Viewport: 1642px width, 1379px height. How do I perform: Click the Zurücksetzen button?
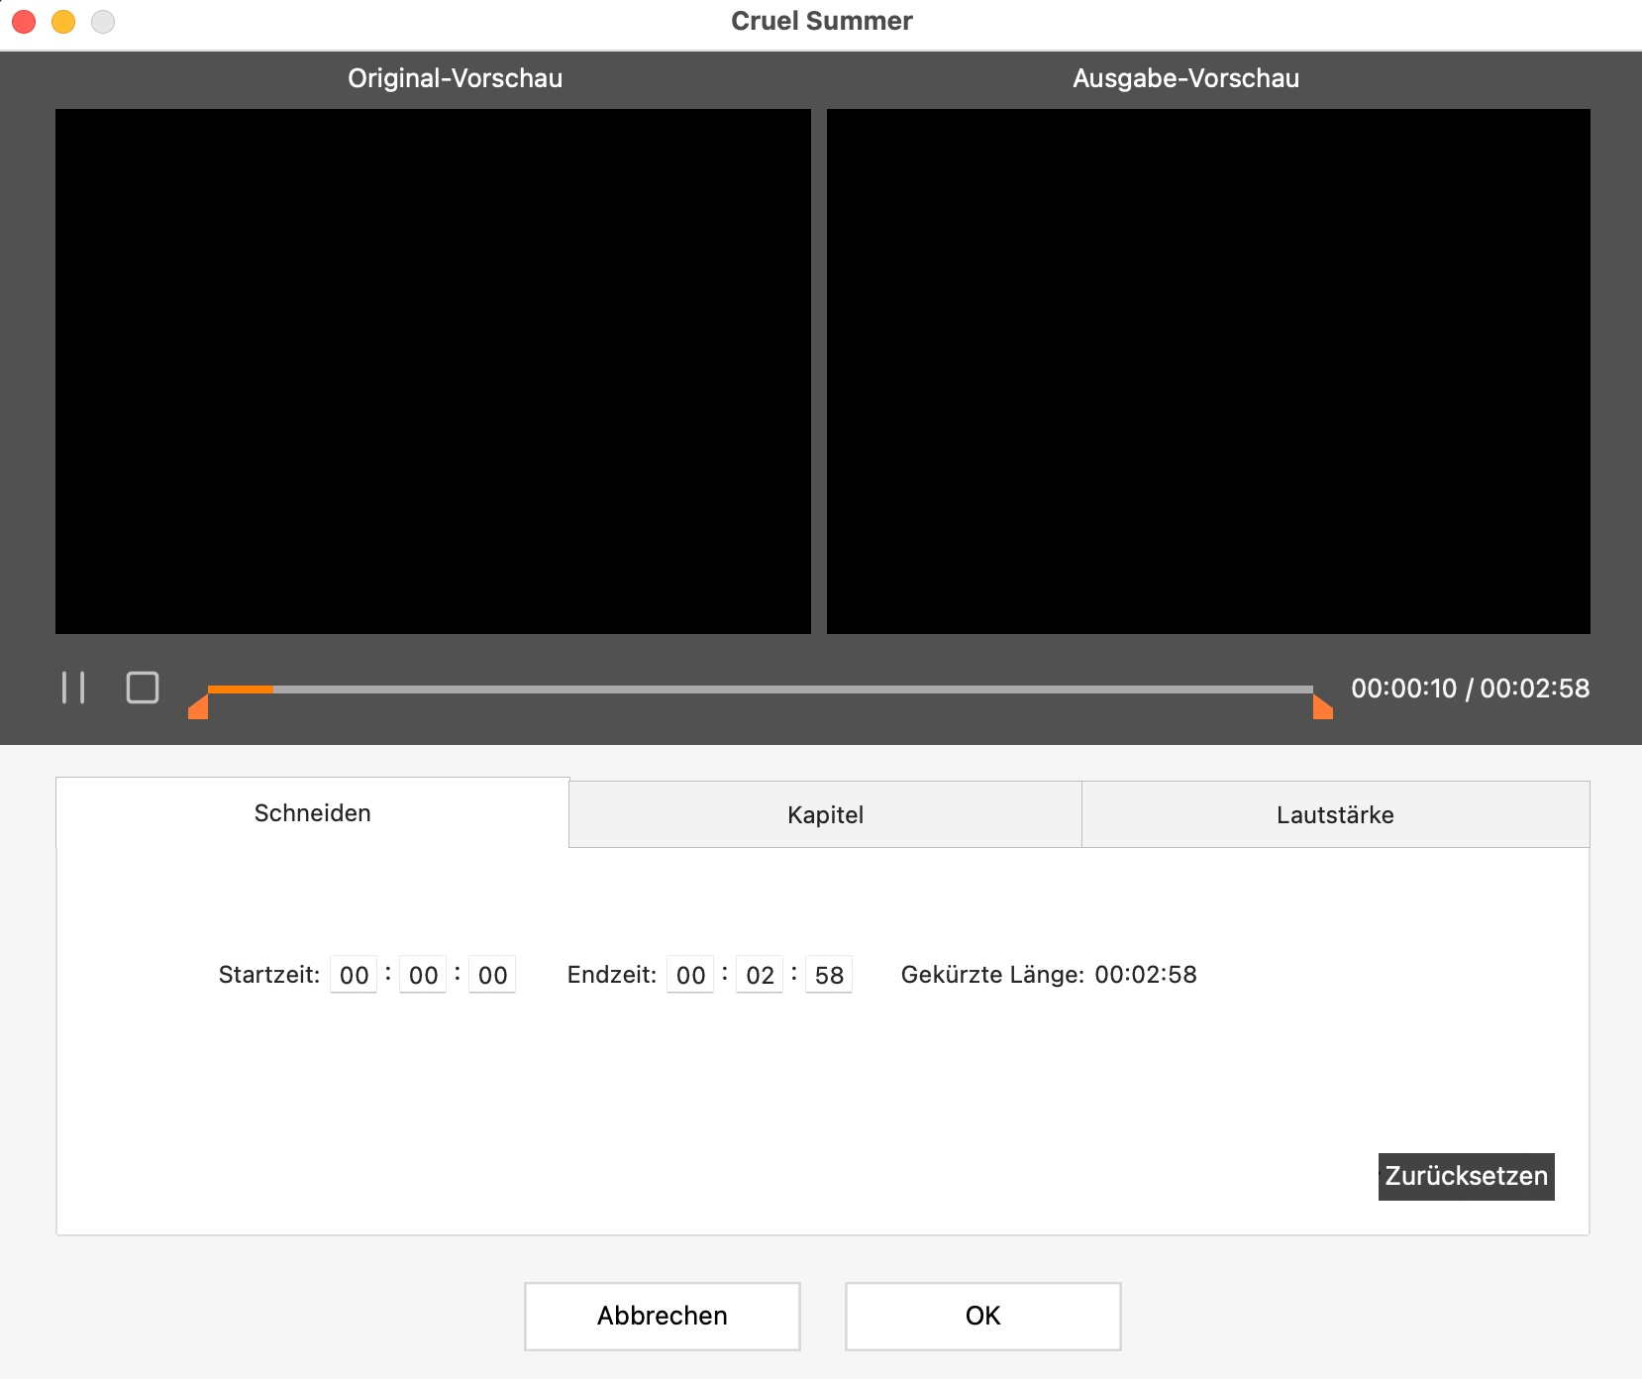(1467, 1177)
